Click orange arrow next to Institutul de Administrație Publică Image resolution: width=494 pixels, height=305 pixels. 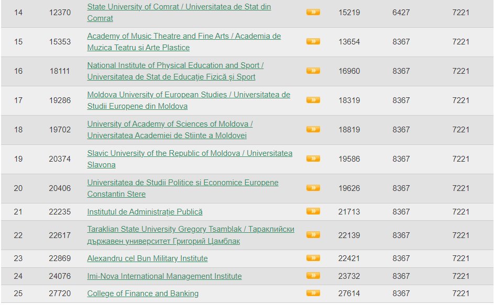coord(313,211)
